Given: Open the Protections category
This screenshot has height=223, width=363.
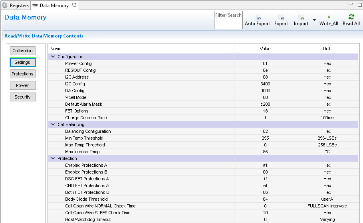Looking at the screenshot, I should point(23,74).
